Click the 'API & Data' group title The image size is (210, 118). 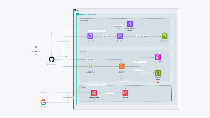[x=85, y=52]
